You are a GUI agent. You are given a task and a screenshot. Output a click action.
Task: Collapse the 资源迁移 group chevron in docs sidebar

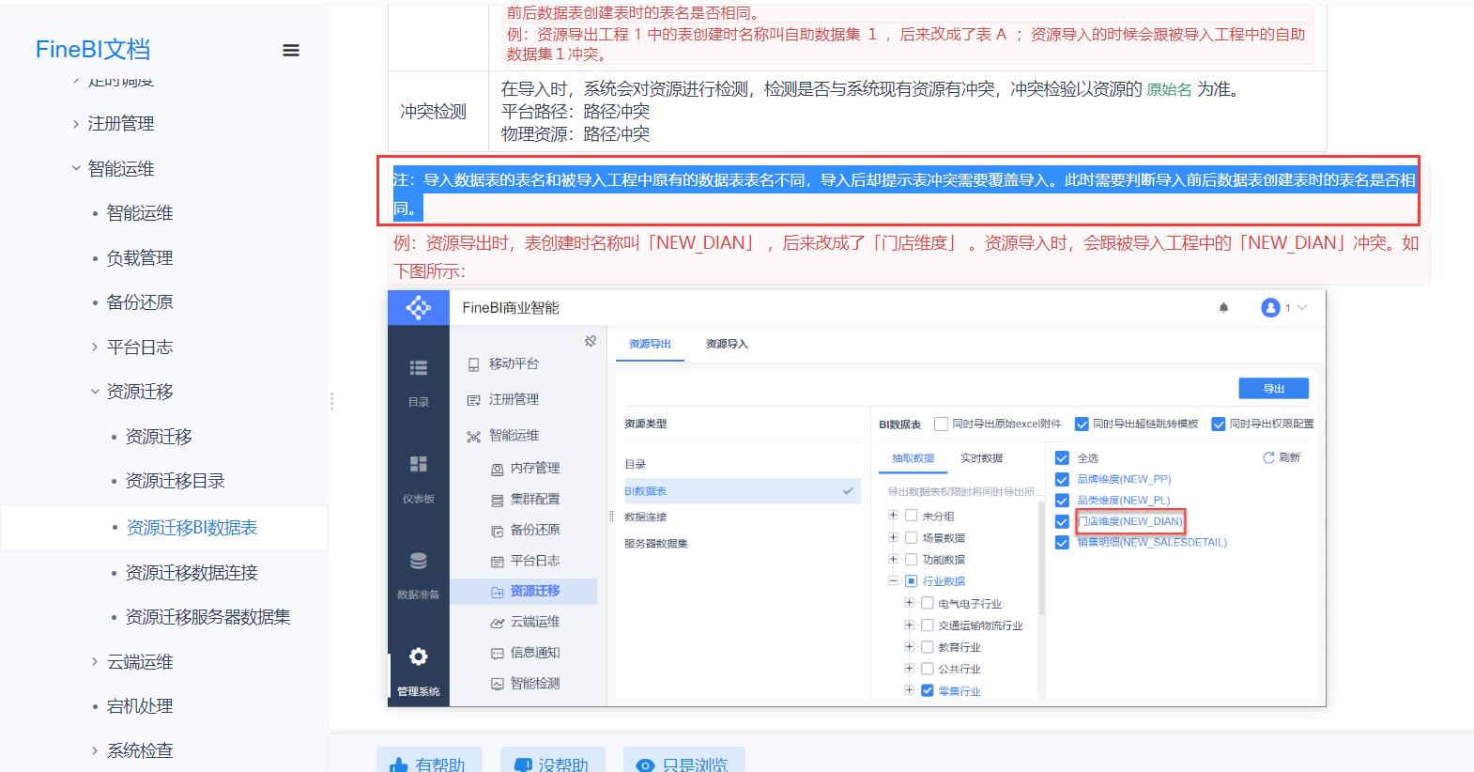(x=95, y=392)
